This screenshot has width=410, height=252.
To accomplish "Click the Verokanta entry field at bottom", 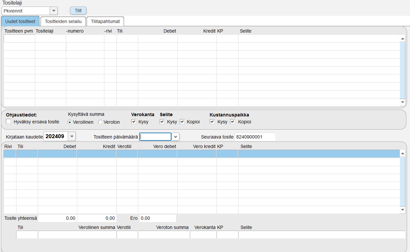I will coord(203,235).
